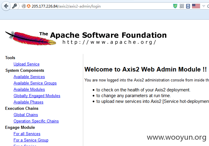Viewport: 209px width, 146px height.
Task: Open the Upload Service link
Action: click(27, 64)
